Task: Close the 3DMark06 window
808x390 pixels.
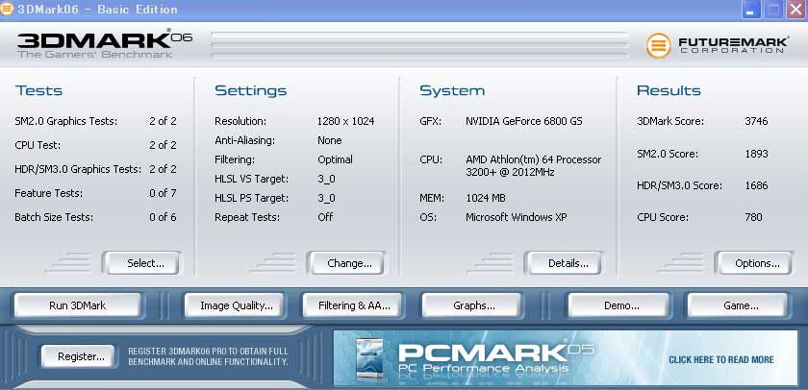Action: coord(796,10)
